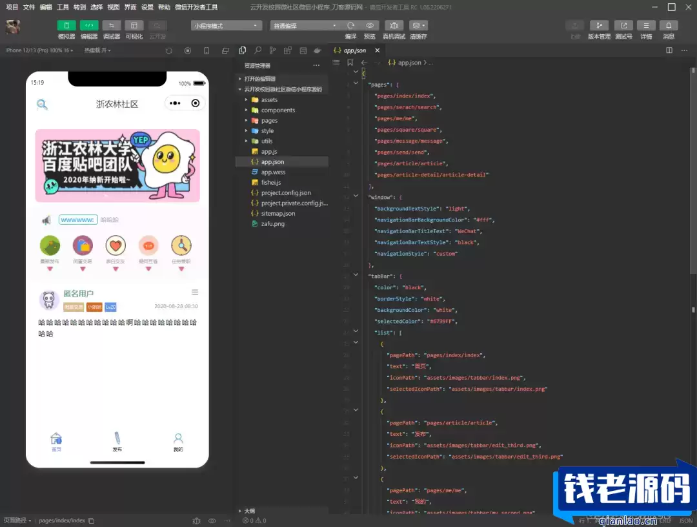This screenshot has width=697, height=527.
Task: Collapse the "pages" array fold arrow
Action: point(356,83)
